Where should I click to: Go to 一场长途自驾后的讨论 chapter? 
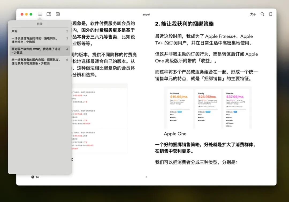tap(40, 40)
